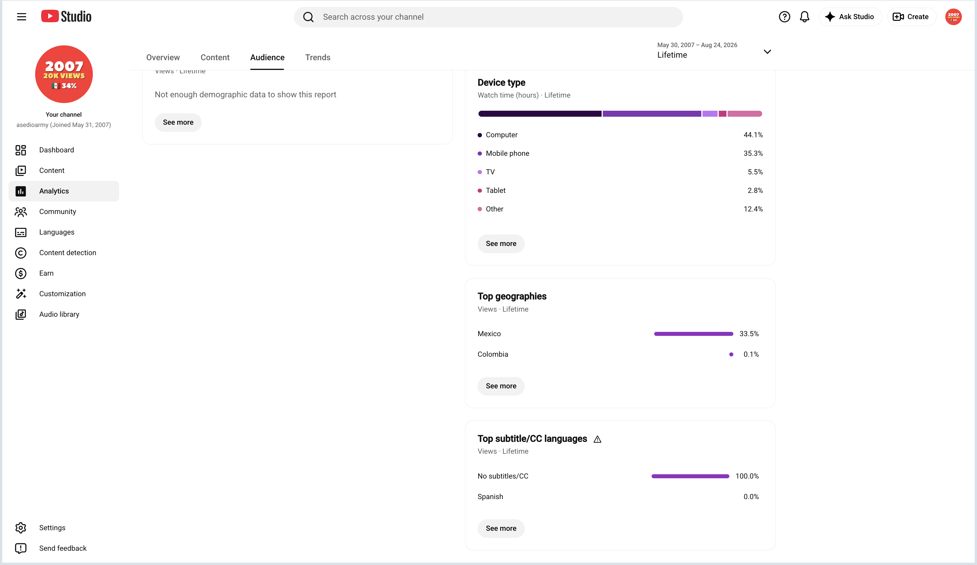Click the channel profile picture thumbnail
The height and width of the screenshot is (565, 977).
(x=64, y=74)
